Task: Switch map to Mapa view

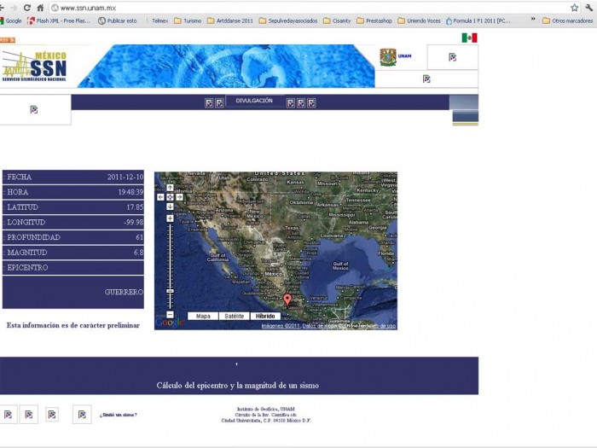Action: pyautogui.click(x=203, y=317)
